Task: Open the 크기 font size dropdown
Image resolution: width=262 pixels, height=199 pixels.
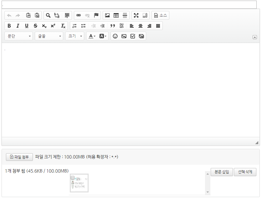Action: (x=74, y=36)
